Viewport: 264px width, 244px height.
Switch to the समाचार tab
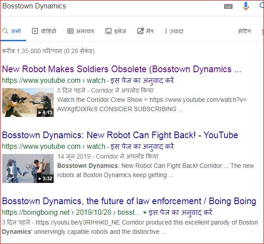click(85, 31)
